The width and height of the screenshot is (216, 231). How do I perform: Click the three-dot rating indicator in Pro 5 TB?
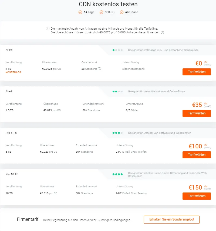click(118, 133)
